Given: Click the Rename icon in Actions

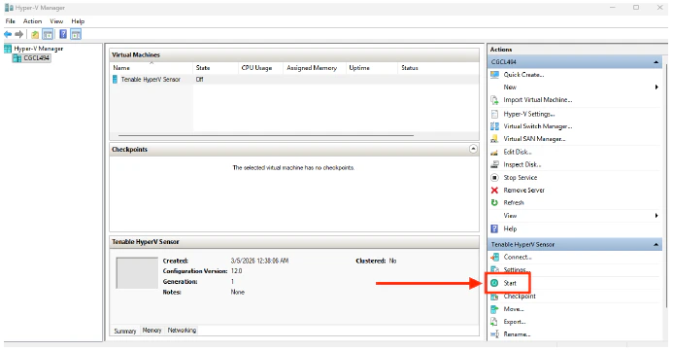Looking at the screenshot, I should pos(494,334).
